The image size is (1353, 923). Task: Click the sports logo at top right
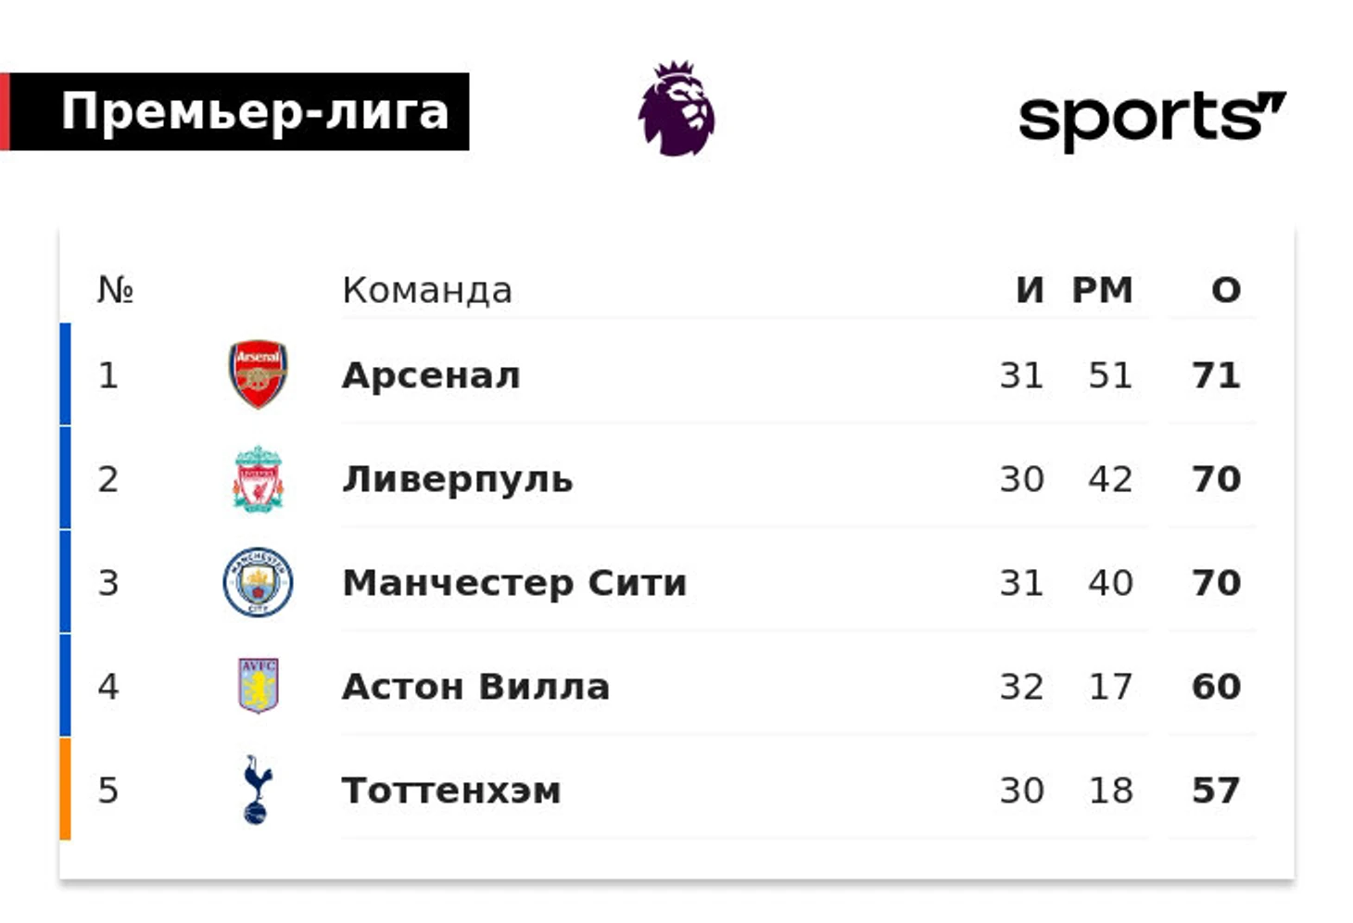point(1152,120)
